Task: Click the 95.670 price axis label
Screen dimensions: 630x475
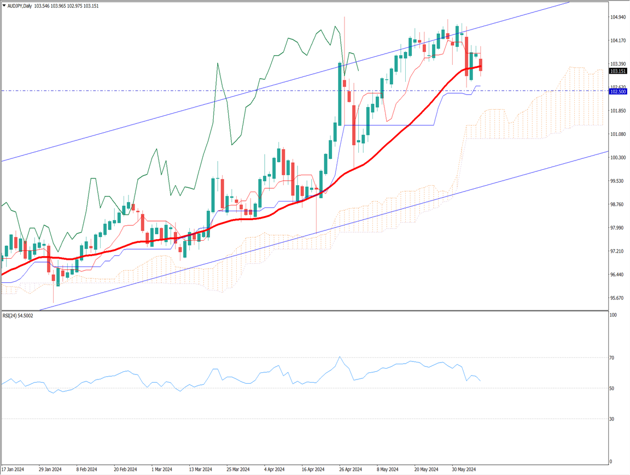Action: pos(618,298)
